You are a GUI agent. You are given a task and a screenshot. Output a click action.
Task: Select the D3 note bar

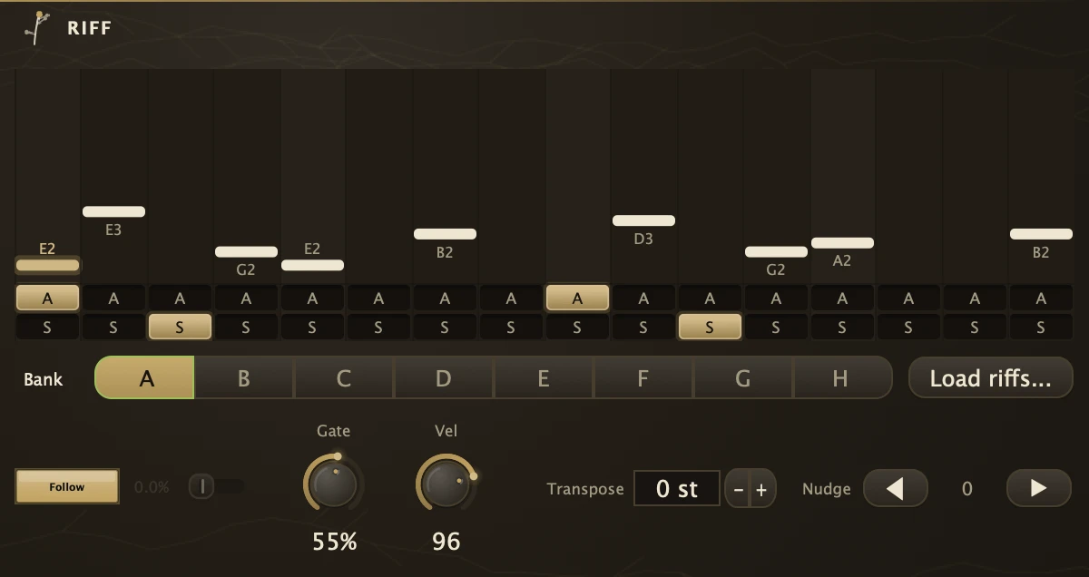(x=643, y=220)
